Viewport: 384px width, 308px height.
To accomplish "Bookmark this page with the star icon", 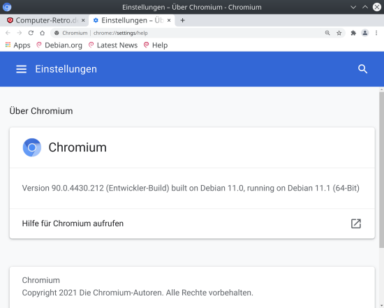I will 339,33.
